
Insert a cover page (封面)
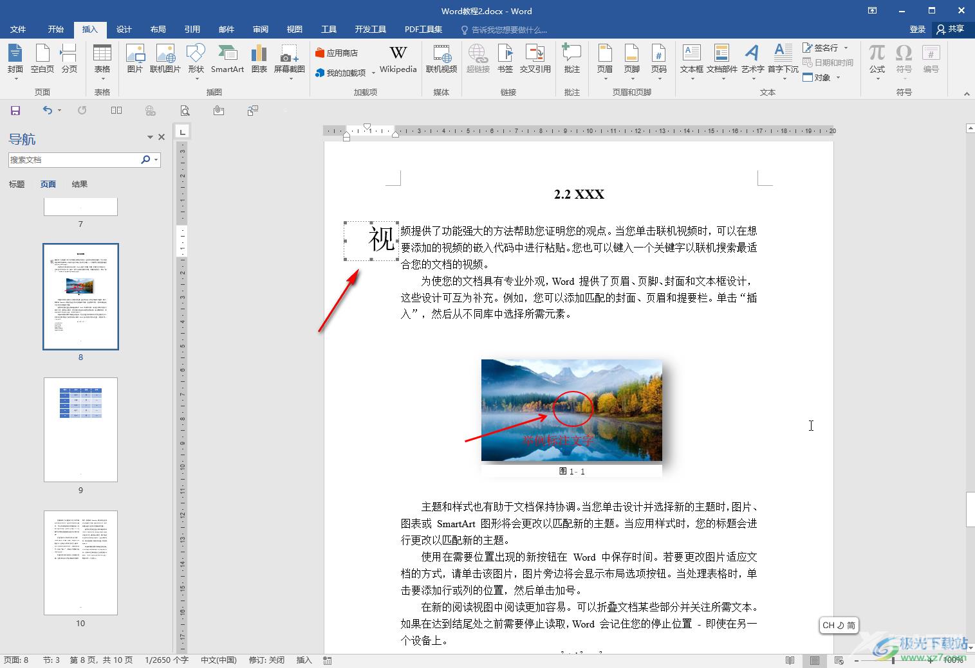coord(15,61)
